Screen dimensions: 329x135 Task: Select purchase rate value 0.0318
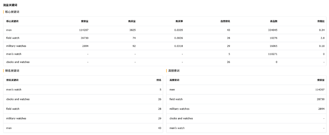pos(179,46)
